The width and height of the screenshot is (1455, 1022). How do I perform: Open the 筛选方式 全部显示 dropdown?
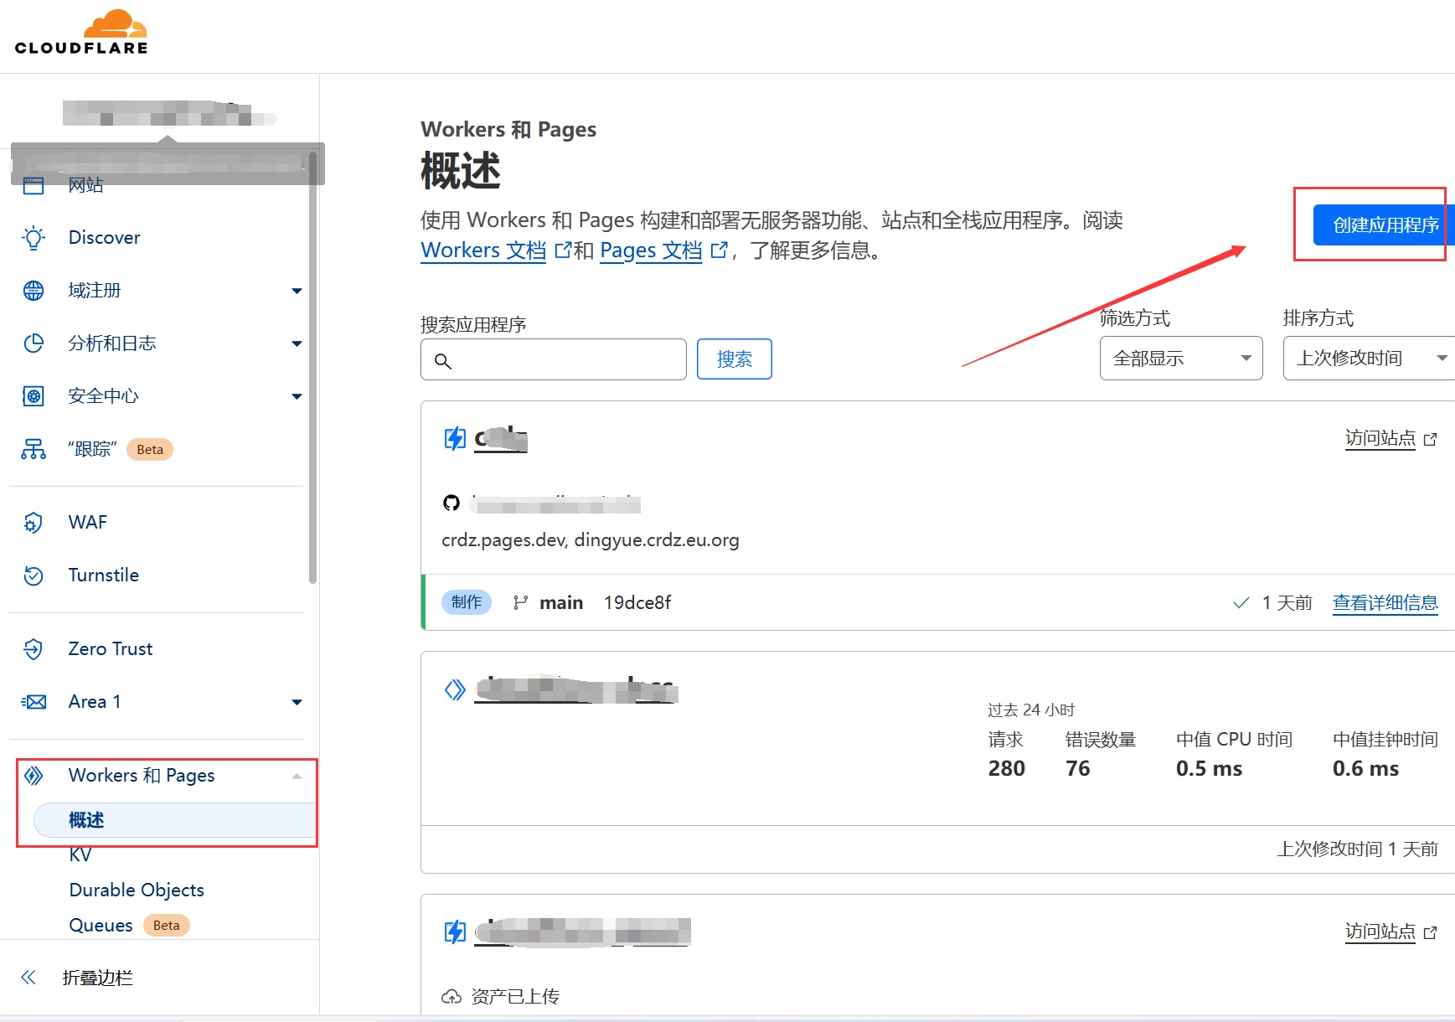click(1180, 359)
